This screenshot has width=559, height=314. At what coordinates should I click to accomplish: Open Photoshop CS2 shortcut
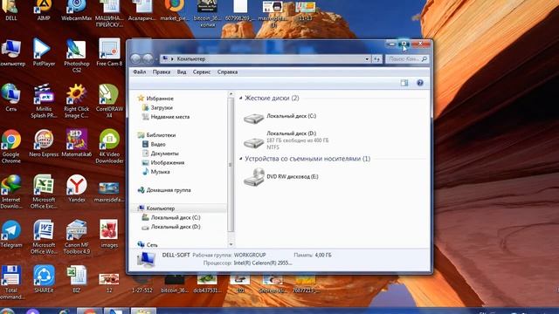click(76, 55)
